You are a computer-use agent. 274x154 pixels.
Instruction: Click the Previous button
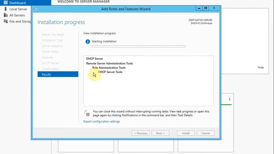pos(141,133)
